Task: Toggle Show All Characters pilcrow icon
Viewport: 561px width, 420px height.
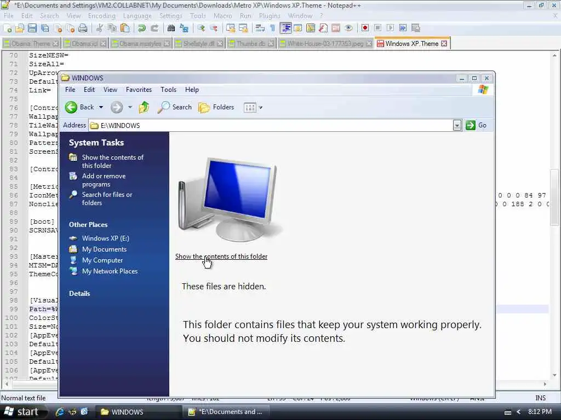Action: click(272, 28)
